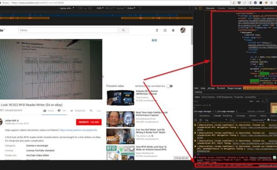This screenshot has height=170, width=277.
Task: Expand the first Deprecation warning in console
Action: [198, 125]
